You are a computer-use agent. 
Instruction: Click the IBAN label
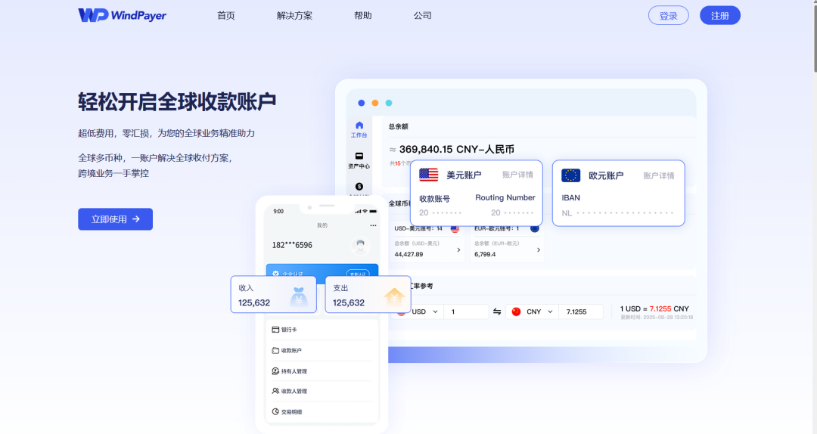pos(570,198)
